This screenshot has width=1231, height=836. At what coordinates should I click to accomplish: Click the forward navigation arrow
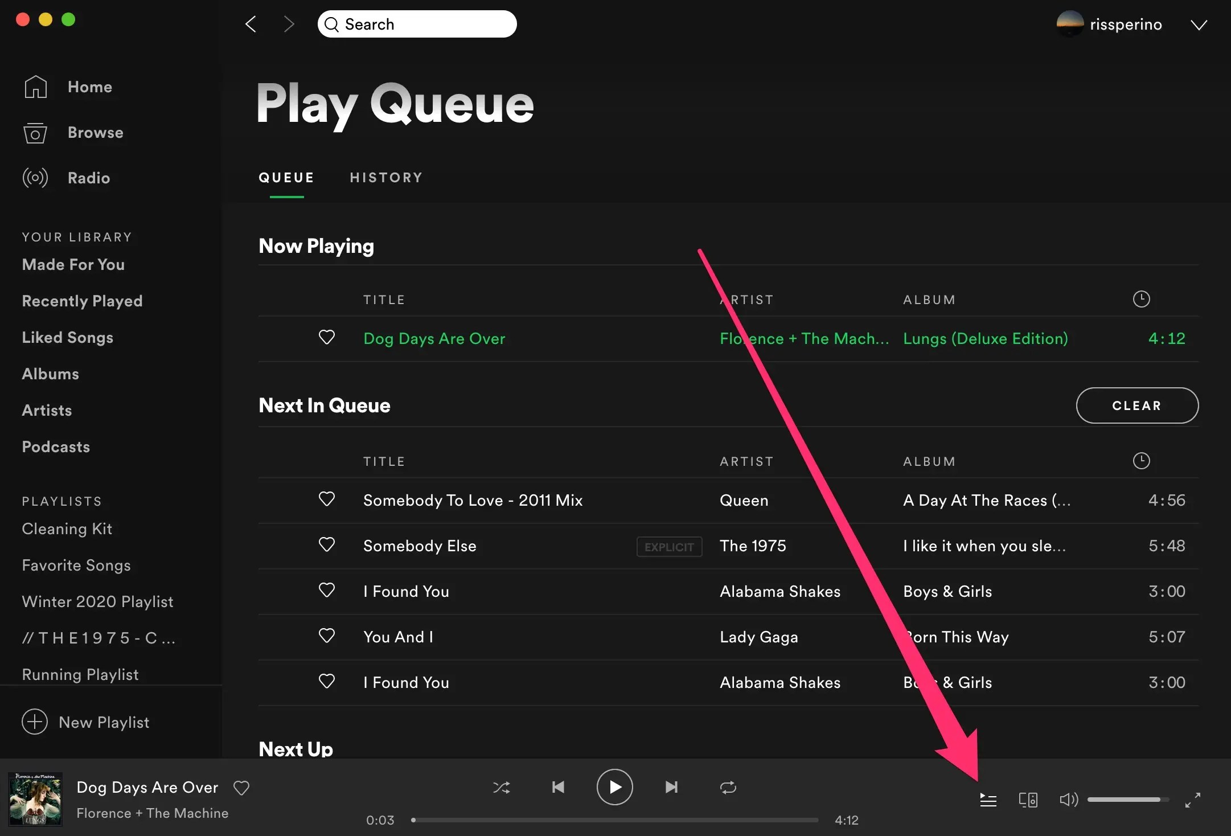[289, 24]
